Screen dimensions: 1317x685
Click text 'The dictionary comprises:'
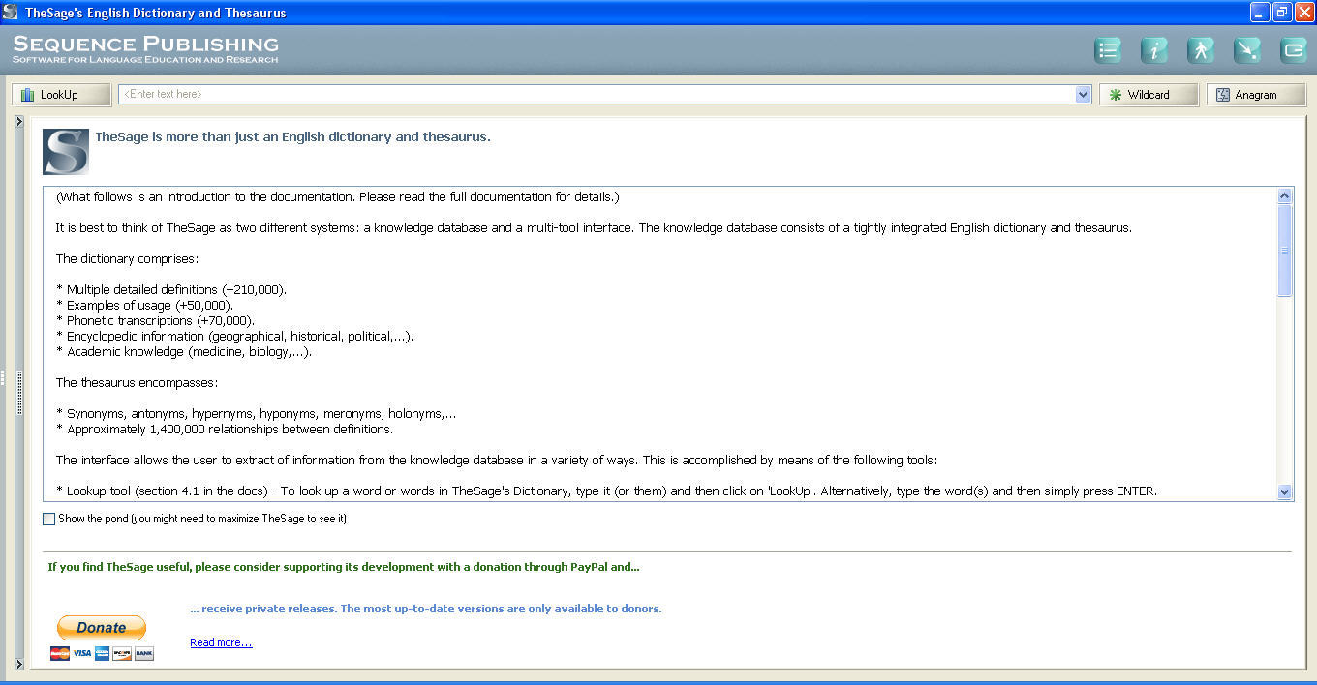coord(127,258)
